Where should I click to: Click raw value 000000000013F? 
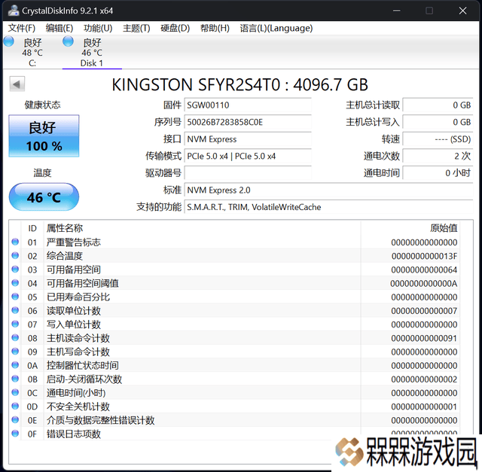pos(424,256)
